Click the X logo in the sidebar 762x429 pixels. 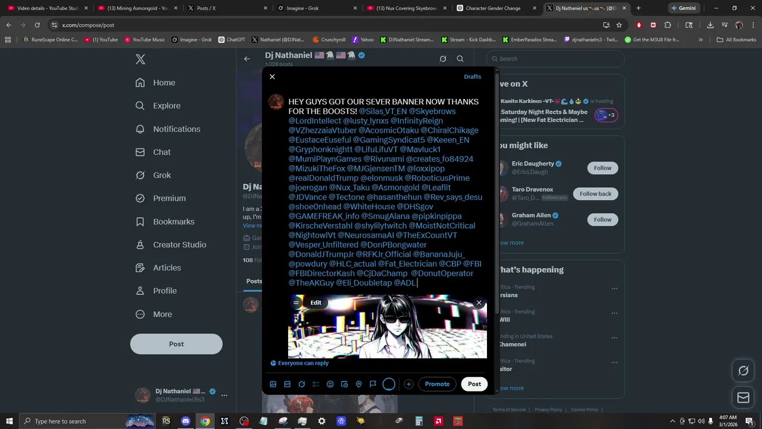click(140, 59)
